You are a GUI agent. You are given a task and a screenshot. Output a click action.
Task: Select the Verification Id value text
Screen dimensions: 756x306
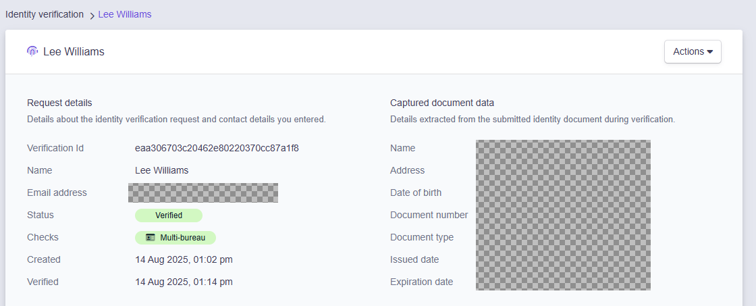pyautogui.click(x=217, y=148)
